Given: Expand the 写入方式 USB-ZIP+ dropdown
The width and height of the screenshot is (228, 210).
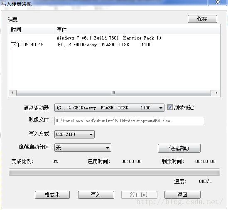Looking at the screenshot, I should point(74,134).
